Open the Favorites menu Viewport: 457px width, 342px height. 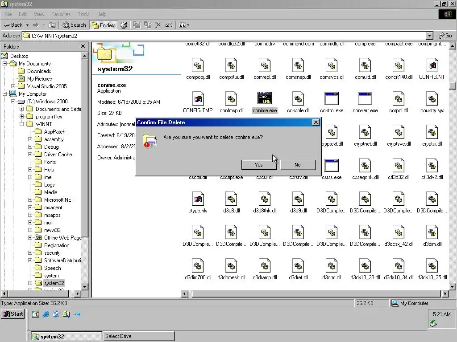point(61,14)
